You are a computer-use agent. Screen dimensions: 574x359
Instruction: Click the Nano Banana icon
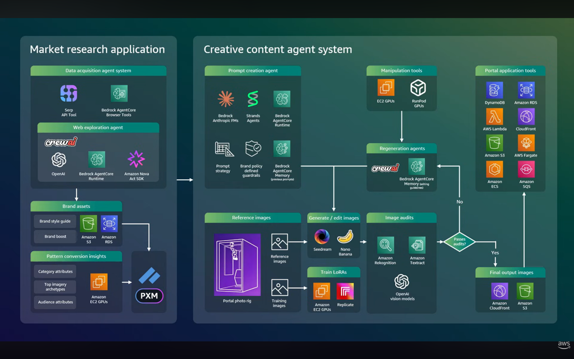coord(345,237)
